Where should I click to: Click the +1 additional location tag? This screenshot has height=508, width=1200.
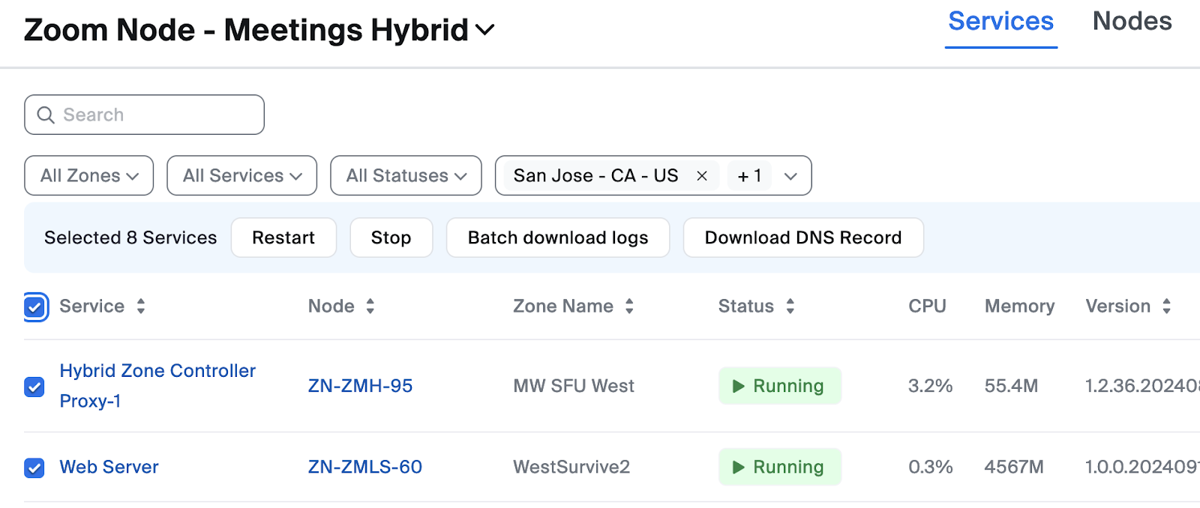[x=749, y=176]
